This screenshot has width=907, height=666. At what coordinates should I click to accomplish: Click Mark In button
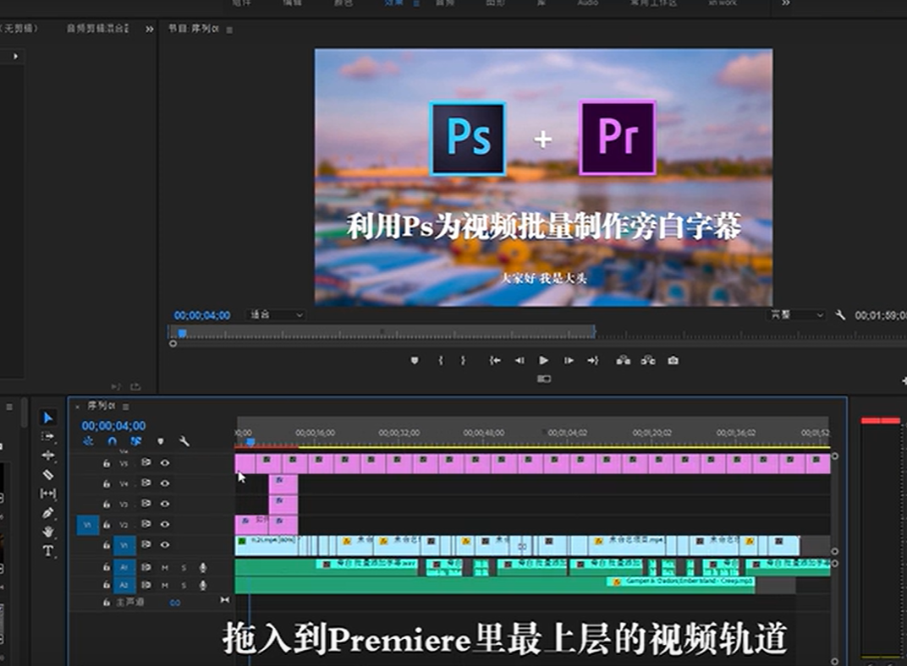pos(441,360)
